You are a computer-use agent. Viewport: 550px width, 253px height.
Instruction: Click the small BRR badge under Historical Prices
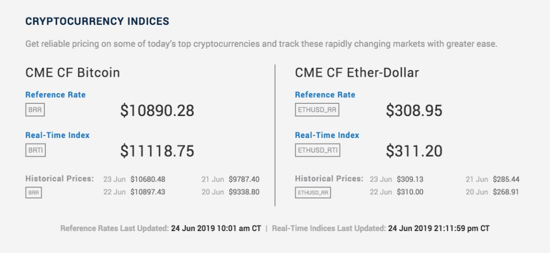tap(34, 192)
